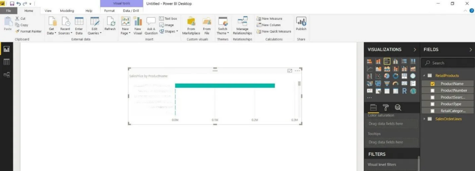Open the Modeling ribbon tab
This screenshot has width=475, height=171.
[x=67, y=11]
